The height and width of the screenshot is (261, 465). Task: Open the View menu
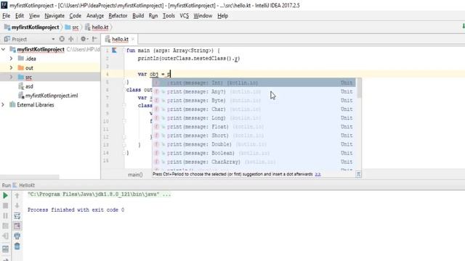click(34, 16)
